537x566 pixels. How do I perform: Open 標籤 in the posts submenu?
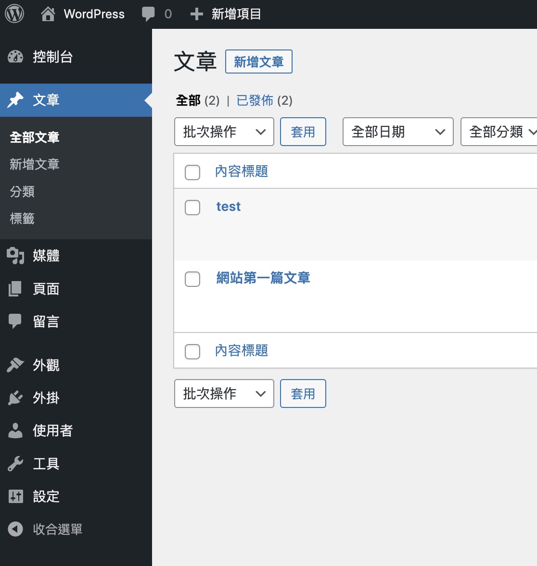pyautogui.click(x=22, y=219)
